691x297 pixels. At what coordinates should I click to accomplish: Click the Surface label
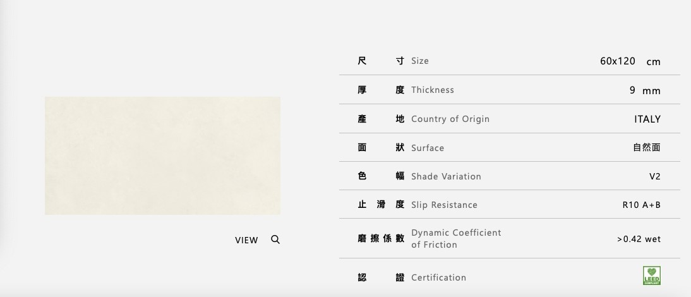pos(427,148)
